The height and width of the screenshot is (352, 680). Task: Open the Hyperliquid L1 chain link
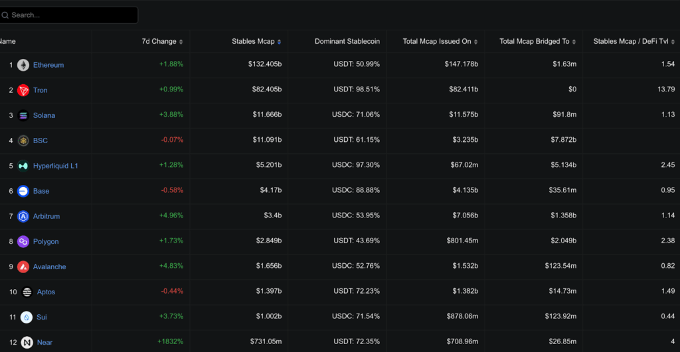coord(56,166)
